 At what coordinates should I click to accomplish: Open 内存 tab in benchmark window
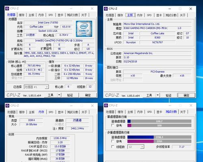[x=140, y=112]
